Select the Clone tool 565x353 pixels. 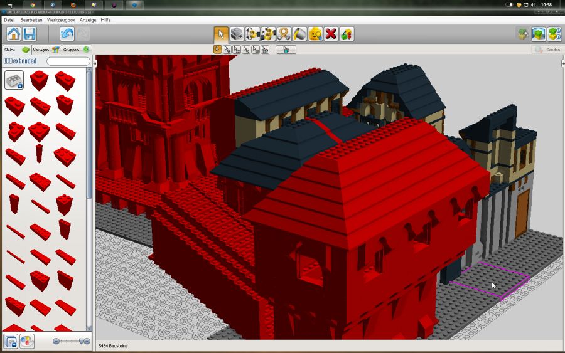237,34
